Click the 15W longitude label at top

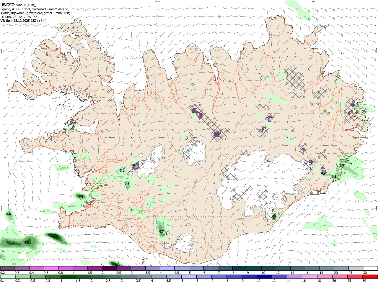[x=313, y=1]
